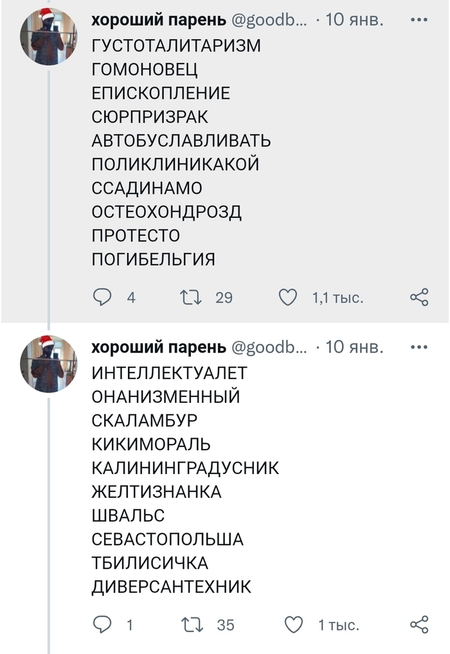Like the tweet starting with ГУСТОТАЛИТАРИЗМ
The height and width of the screenshot is (654, 450).
[x=288, y=297]
